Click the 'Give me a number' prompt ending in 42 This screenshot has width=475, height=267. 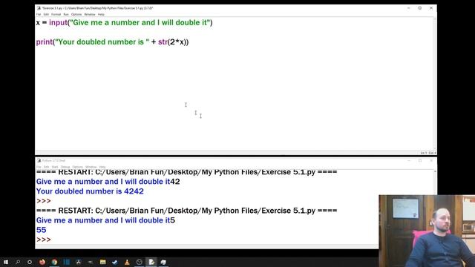[108, 182]
